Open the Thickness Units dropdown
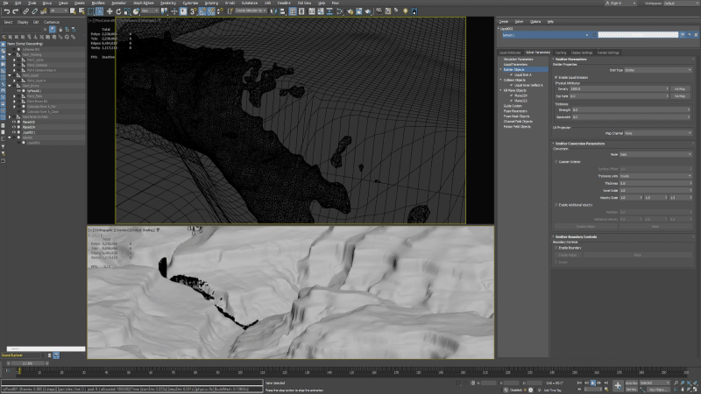This screenshot has height=394, width=701. 655,176
